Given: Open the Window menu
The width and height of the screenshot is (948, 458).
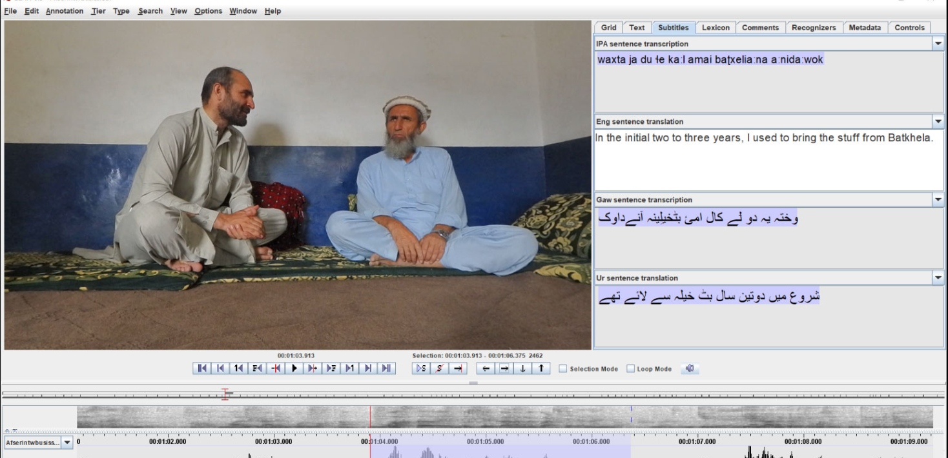Looking at the screenshot, I should pyautogui.click(x=243, y=11).
